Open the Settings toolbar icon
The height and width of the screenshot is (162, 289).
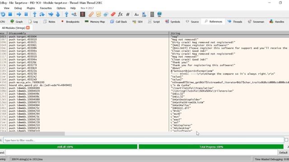[x=159, y=14]
